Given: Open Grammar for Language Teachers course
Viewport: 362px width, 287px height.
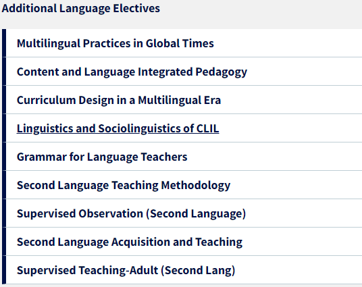Looking at the screenshot, I should coord(102,157).
